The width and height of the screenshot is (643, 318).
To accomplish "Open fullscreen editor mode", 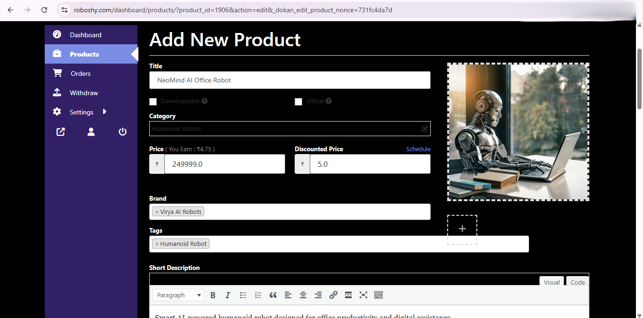I will point(363,295).
